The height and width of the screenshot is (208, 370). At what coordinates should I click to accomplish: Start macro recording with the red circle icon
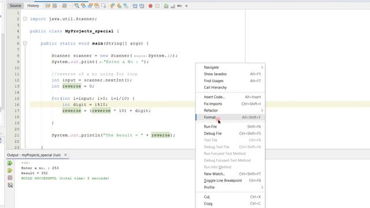click(x=150, y=6)
